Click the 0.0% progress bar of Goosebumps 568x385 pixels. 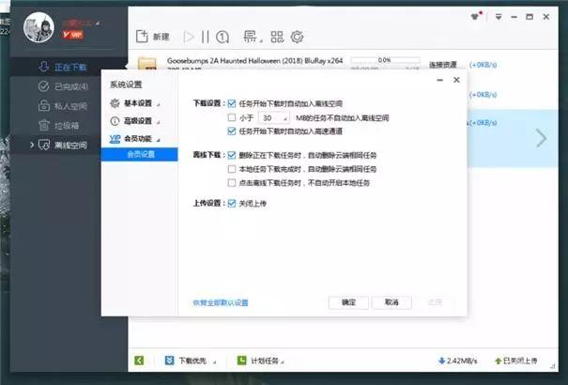coord(385,60)
